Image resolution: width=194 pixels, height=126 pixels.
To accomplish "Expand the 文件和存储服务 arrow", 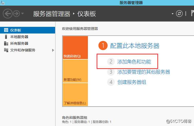I will [53, 50].
